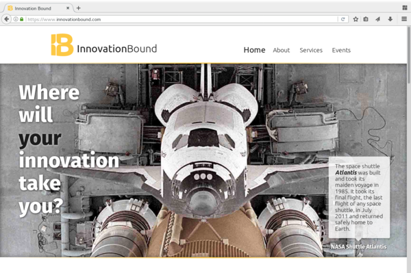The height and width of the screenshot is (273, 411).
Task: Click the tab groups grid icon
Action: point(405,8)
